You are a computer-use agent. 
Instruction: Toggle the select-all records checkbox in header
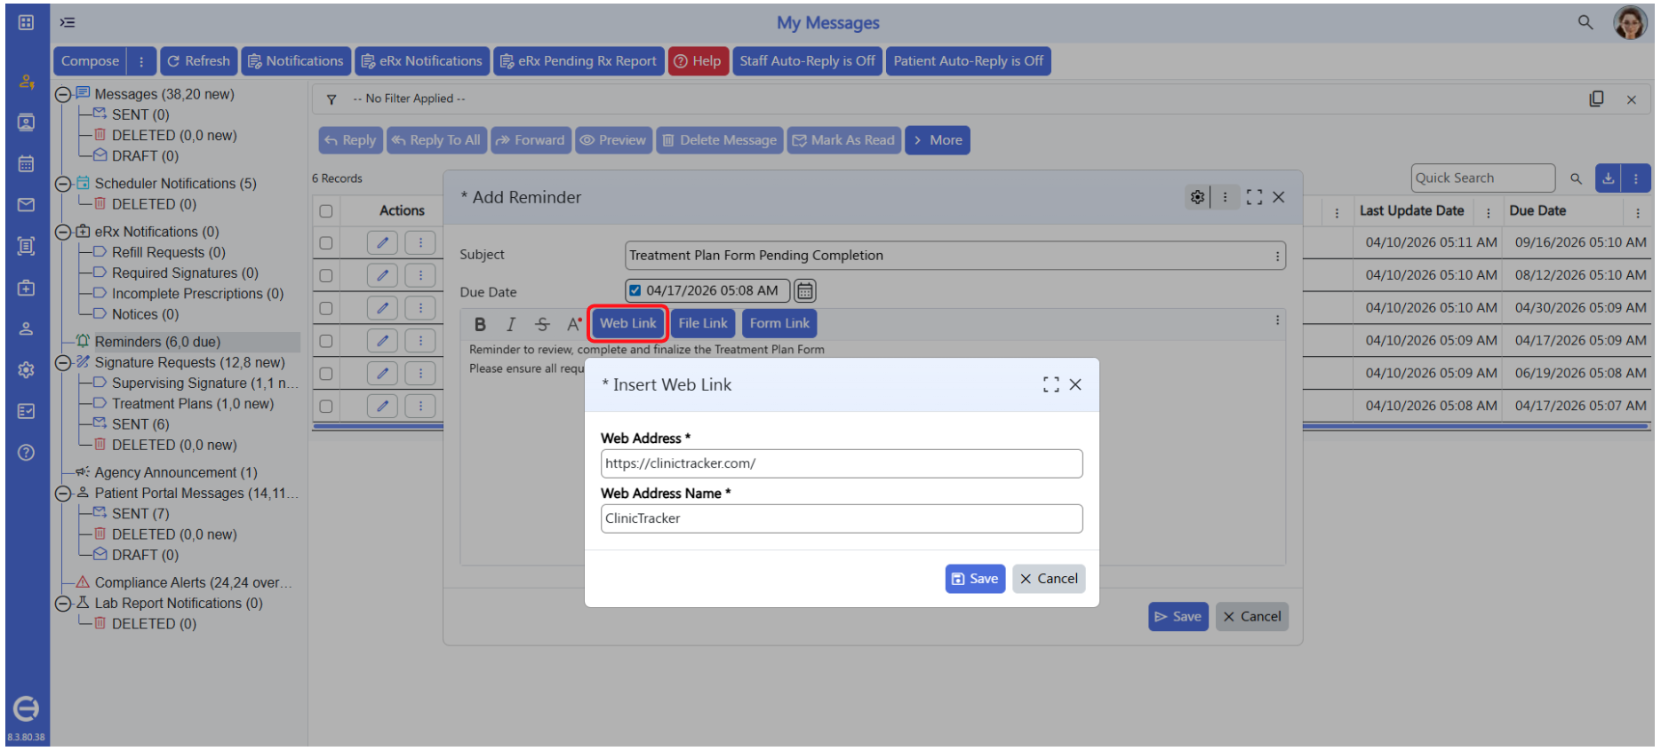point(326,211)
